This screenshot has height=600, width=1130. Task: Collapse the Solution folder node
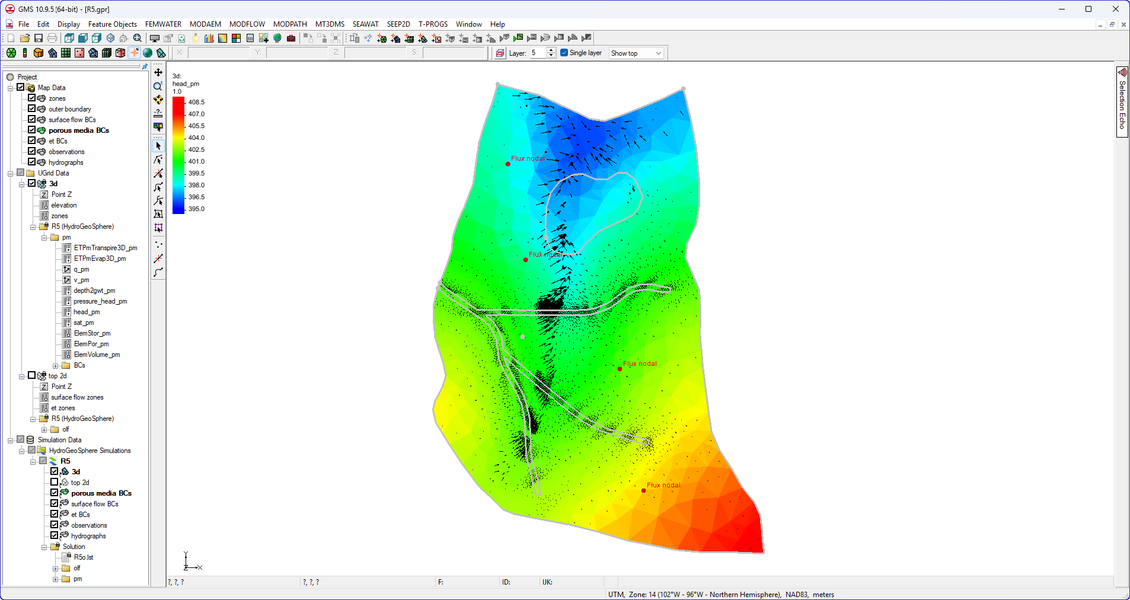(44, 547)
